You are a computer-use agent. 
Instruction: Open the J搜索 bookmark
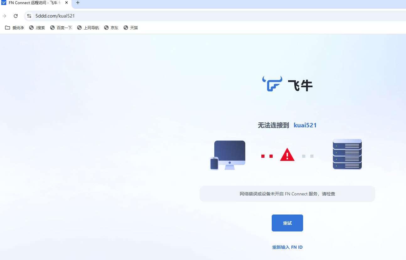(37, 28)
